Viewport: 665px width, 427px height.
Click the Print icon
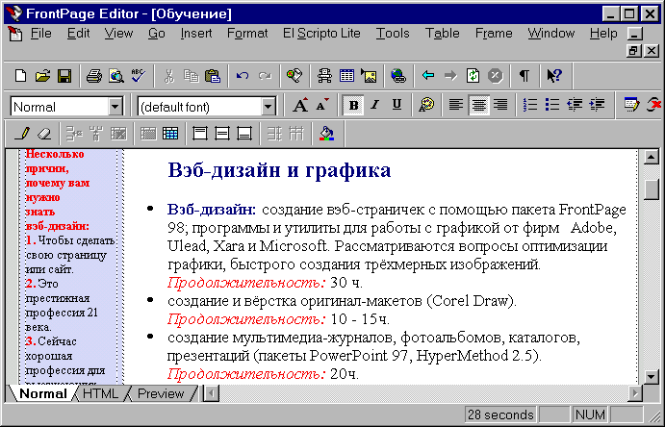(x=94, y=75)
